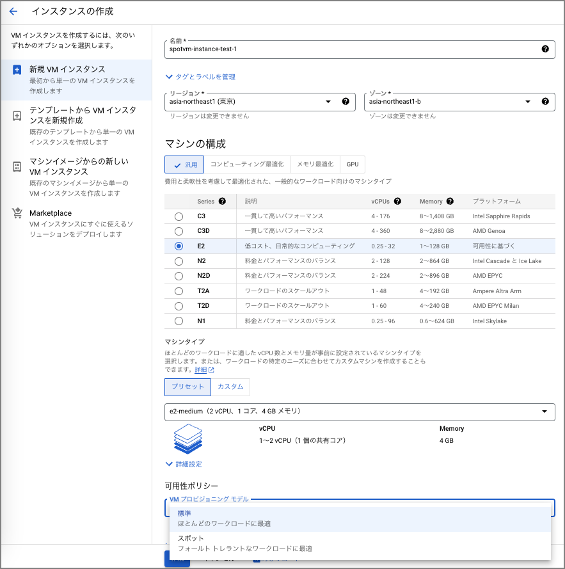Screen dimensions: 565x569
Task: Switch to the GPU tab
Action: tap(353, 164)
